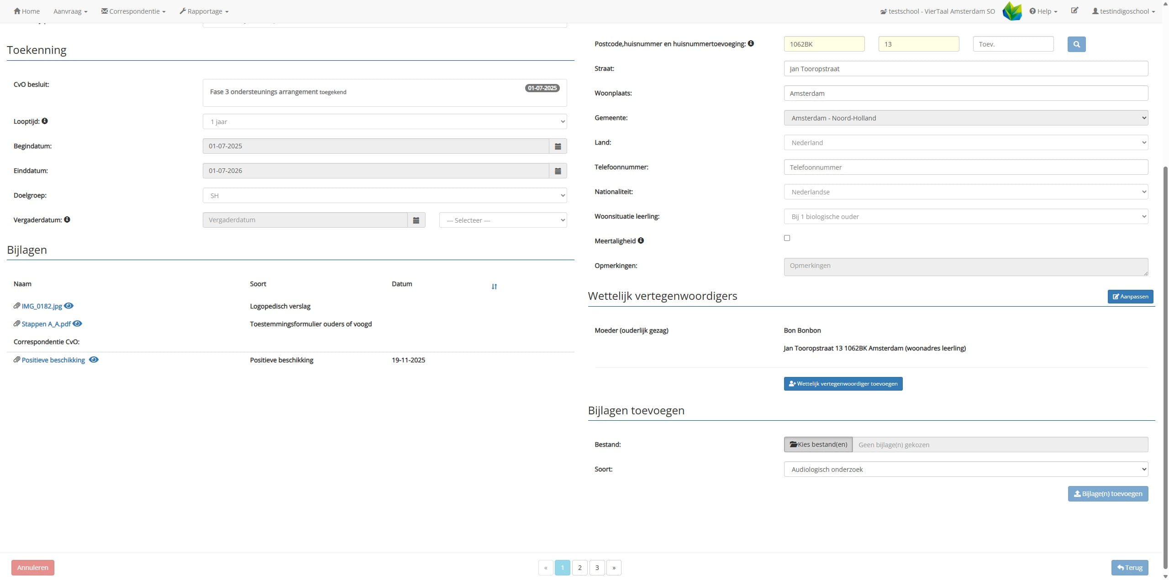The height and width of the screenshot is (580, 1169).
Task: Click paperclip icon beside Positieve beschikking
Action: [17, 360]
